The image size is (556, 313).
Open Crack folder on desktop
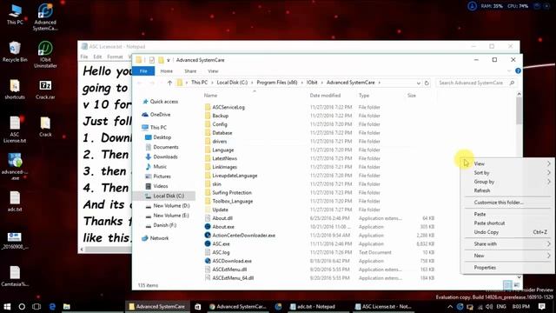(45, 127)
